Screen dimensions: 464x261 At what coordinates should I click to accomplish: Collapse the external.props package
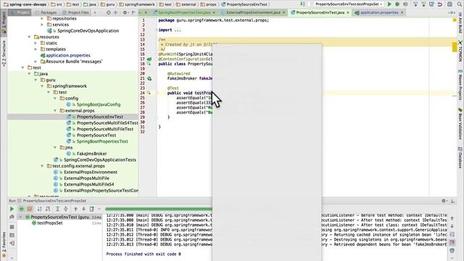[55, 111]
